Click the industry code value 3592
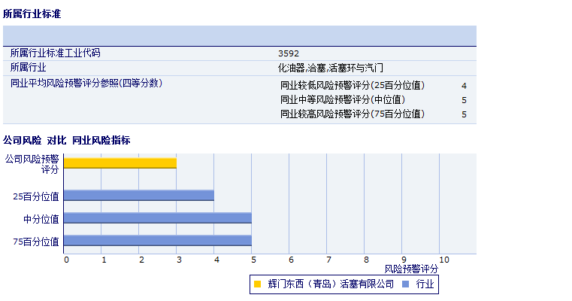This screenshot has height=301, width=572. click(x=289, y=53)
